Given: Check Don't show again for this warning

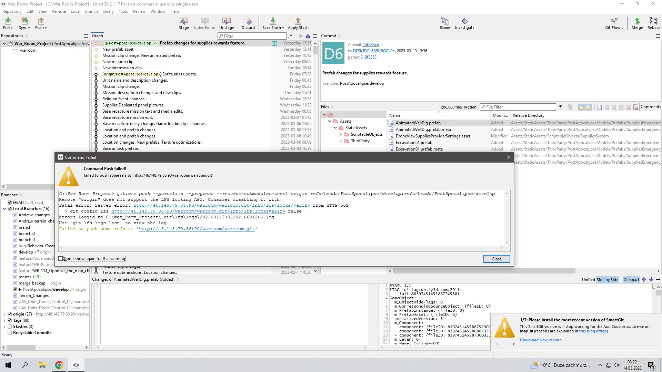Looking at the screenshot, I should [61, 259].
